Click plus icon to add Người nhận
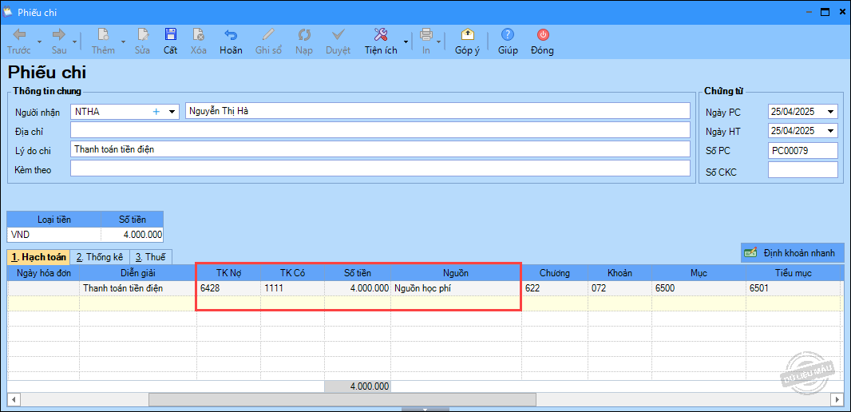The width and height of the screenshot is (851, 412). point(156,111)
